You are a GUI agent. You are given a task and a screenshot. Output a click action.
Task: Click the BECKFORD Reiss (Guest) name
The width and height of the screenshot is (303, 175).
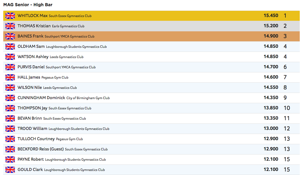tap(41, 149)
